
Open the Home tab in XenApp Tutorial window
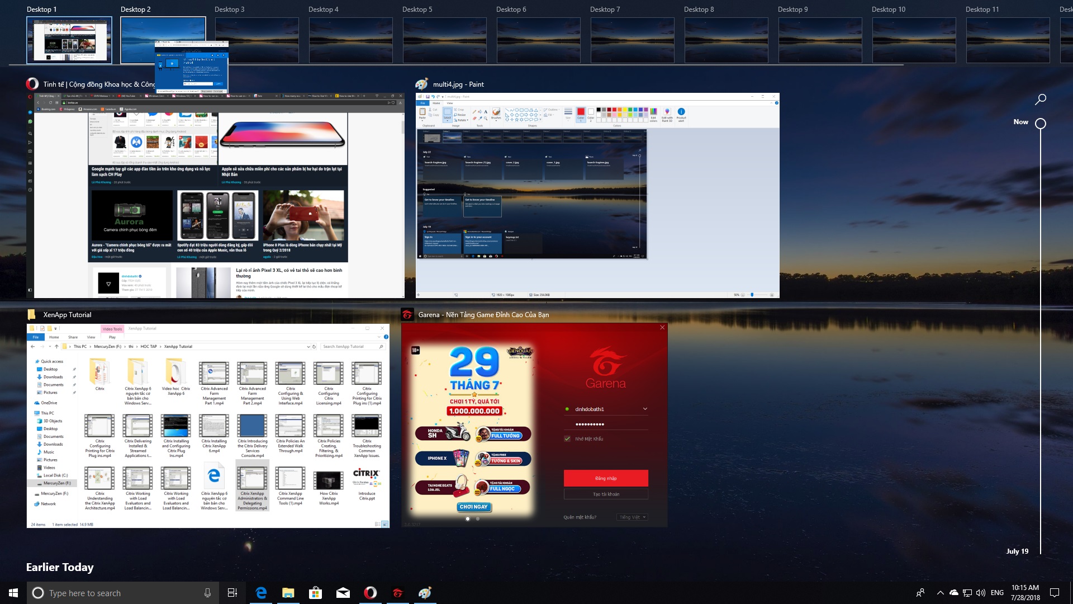[54, 337]
